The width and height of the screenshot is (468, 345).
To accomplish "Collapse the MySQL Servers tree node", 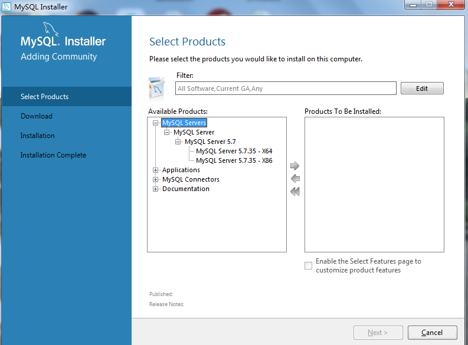I will (155, 123).
